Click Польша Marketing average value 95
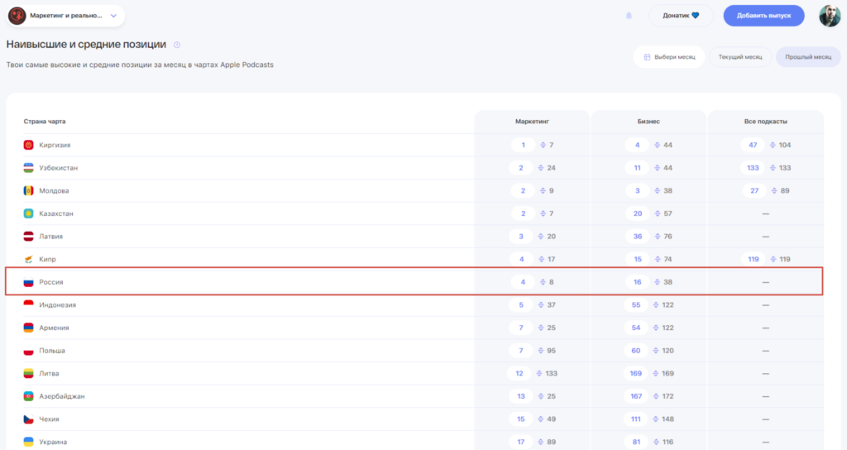Viewport: 847px width, 450px height. pyautogui.click(x=551, y=351)
